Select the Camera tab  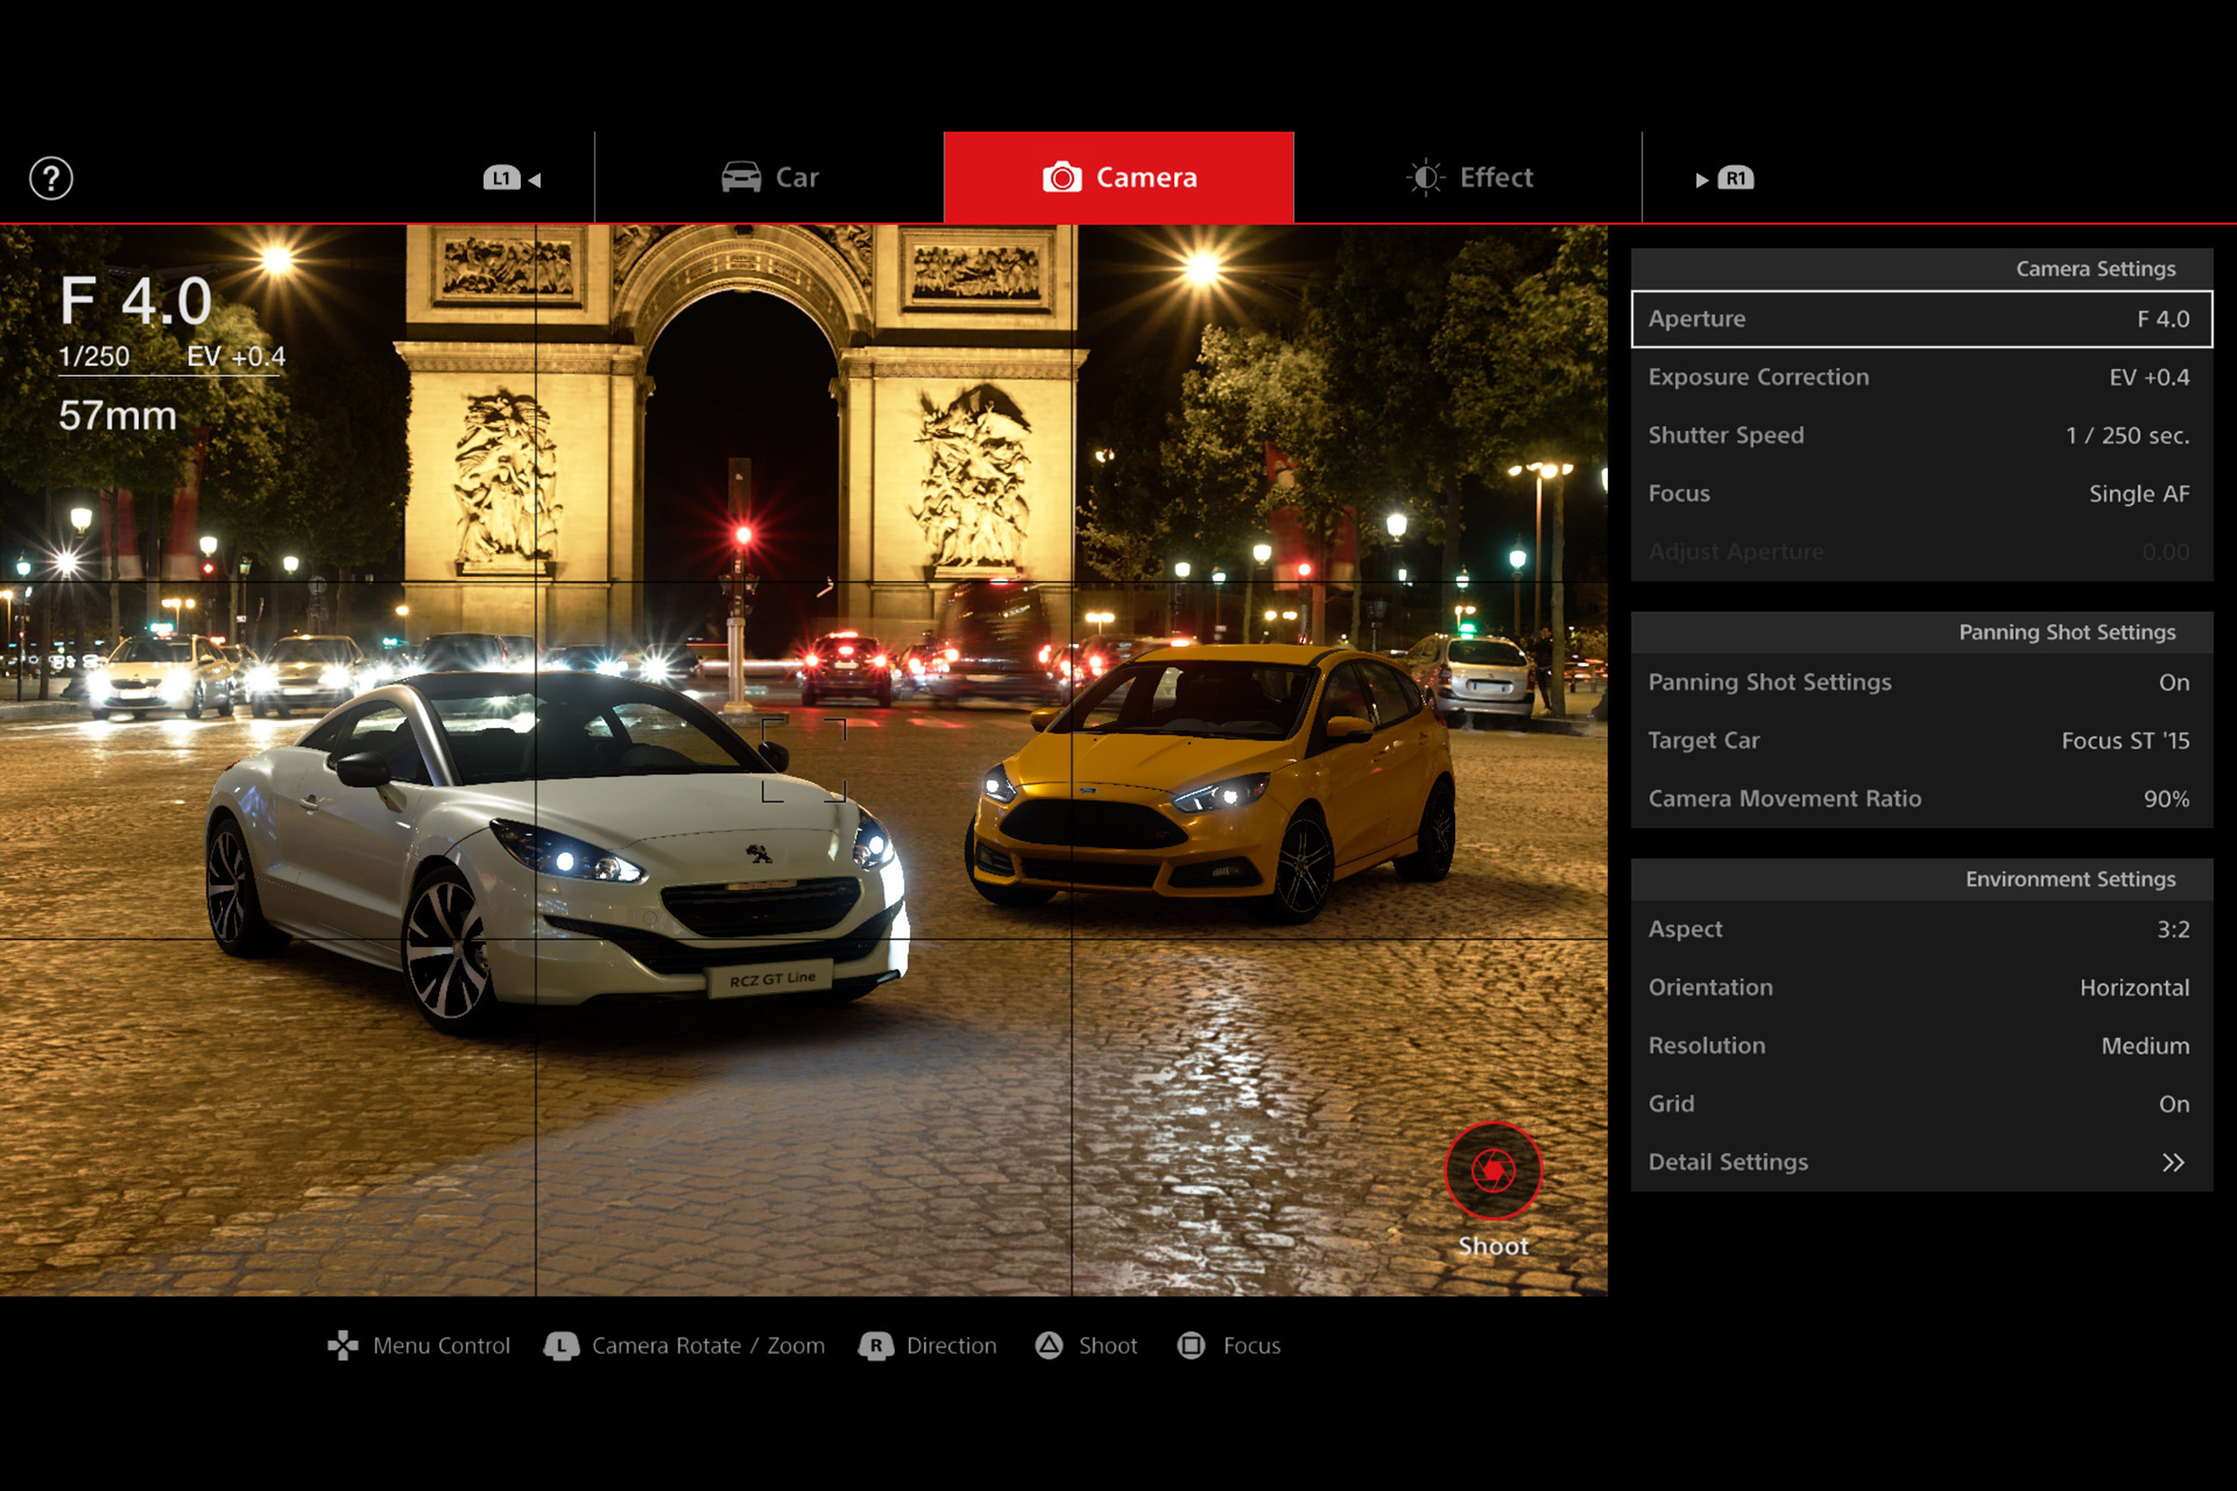pos(1118,178)
